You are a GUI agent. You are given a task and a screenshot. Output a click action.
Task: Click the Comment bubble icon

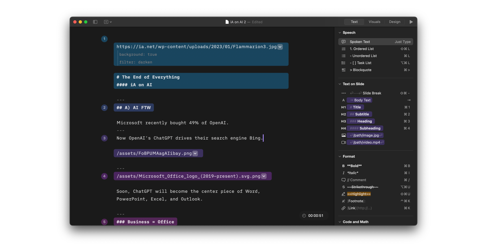(343, 180)
